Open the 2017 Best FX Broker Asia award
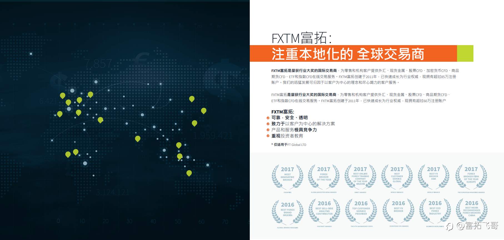The image size is (504, 240). (x=433, y=177)
